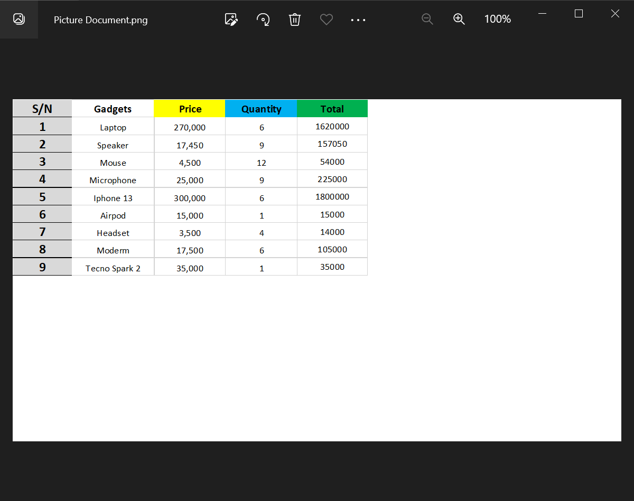Favorite the image using the heart

pos(326,19)
